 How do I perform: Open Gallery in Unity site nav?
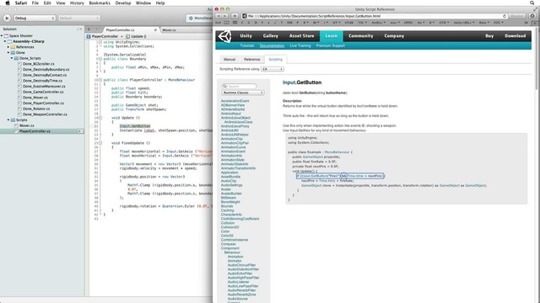[x=270, y=35]
